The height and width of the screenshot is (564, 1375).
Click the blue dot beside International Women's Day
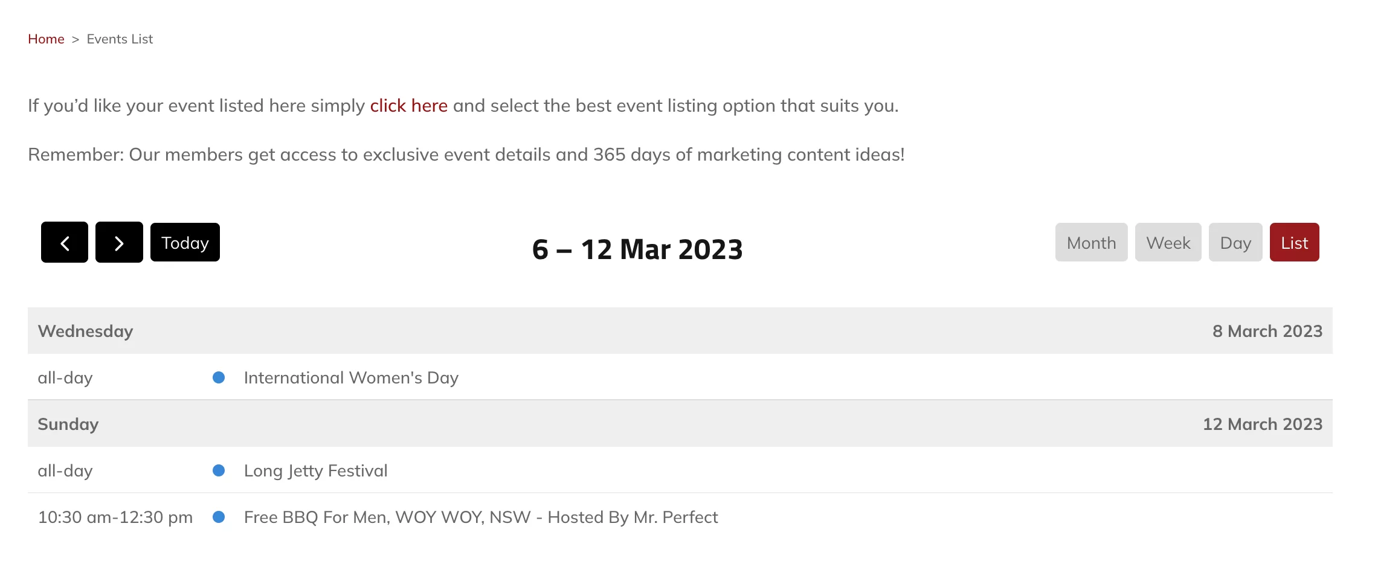pos(219,378)
